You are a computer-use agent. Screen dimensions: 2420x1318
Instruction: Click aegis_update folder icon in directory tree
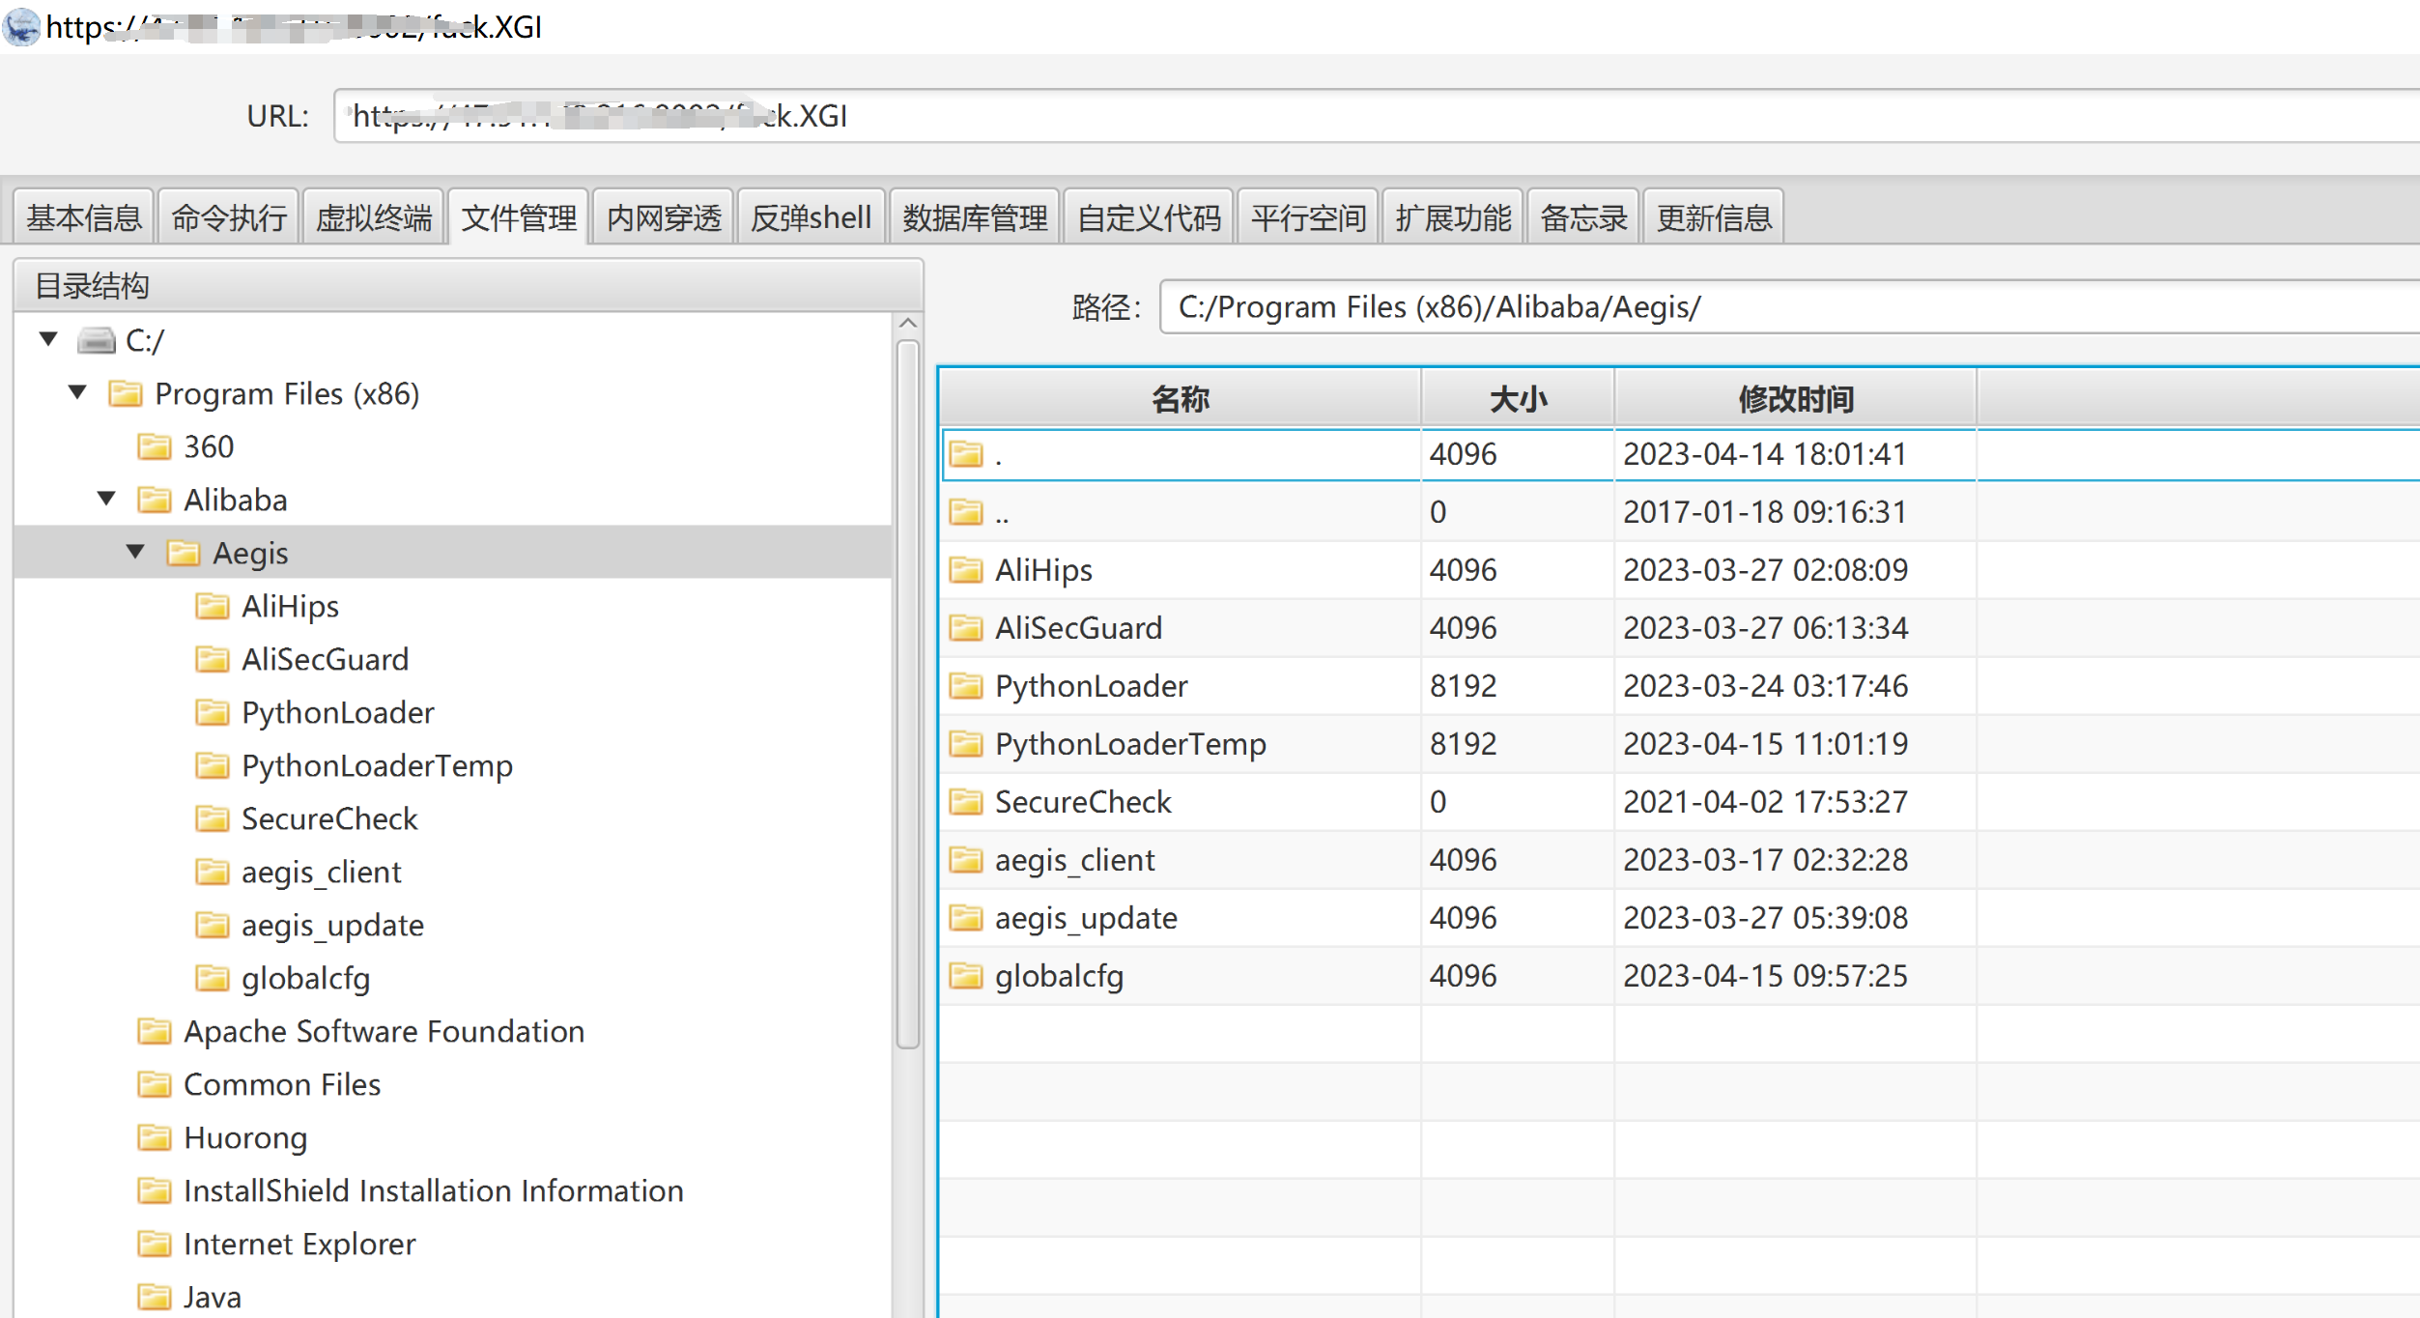click(x=212, y=925)
